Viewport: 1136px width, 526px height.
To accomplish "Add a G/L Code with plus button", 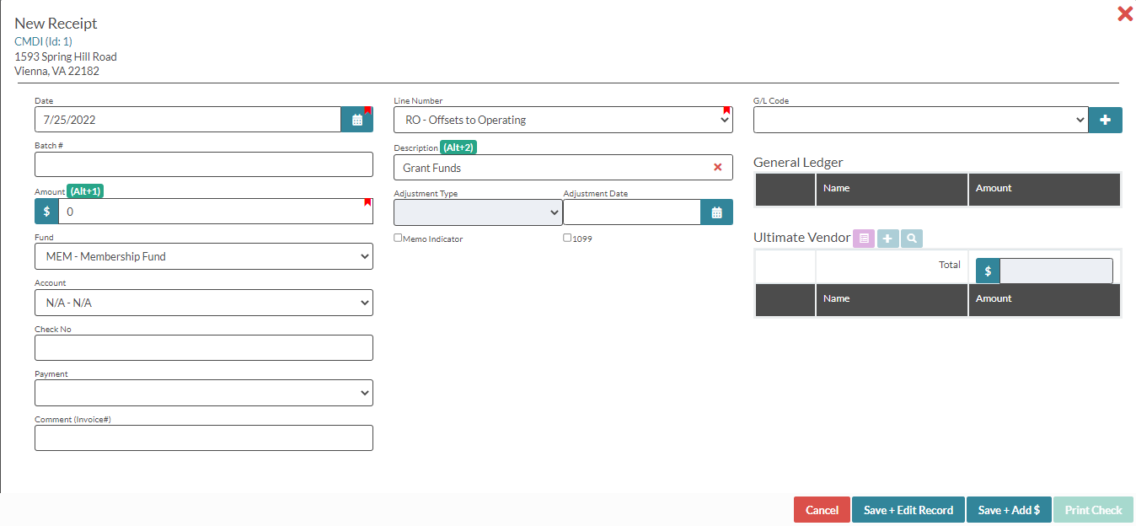I will (1105, 121).
